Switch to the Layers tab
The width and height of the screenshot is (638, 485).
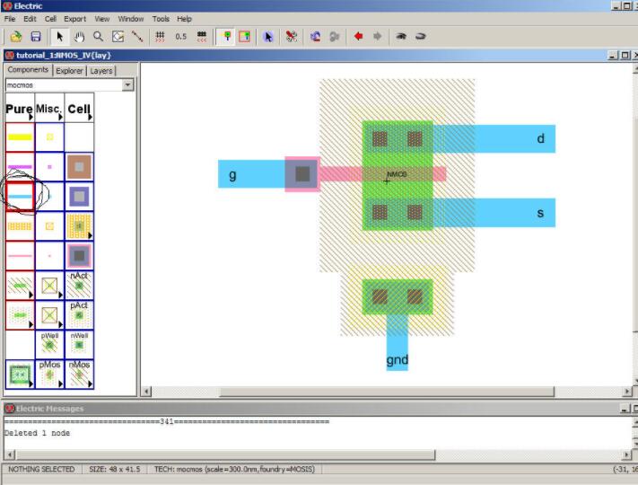point(101,70)
